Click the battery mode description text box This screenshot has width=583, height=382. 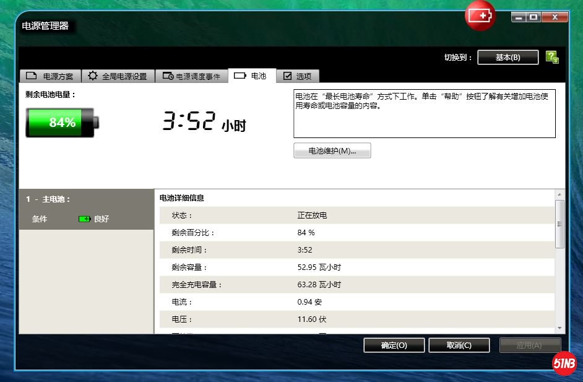coord(424,113)
